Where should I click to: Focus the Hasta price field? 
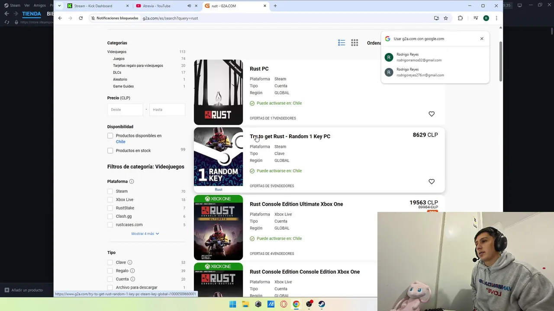point(167,110)
